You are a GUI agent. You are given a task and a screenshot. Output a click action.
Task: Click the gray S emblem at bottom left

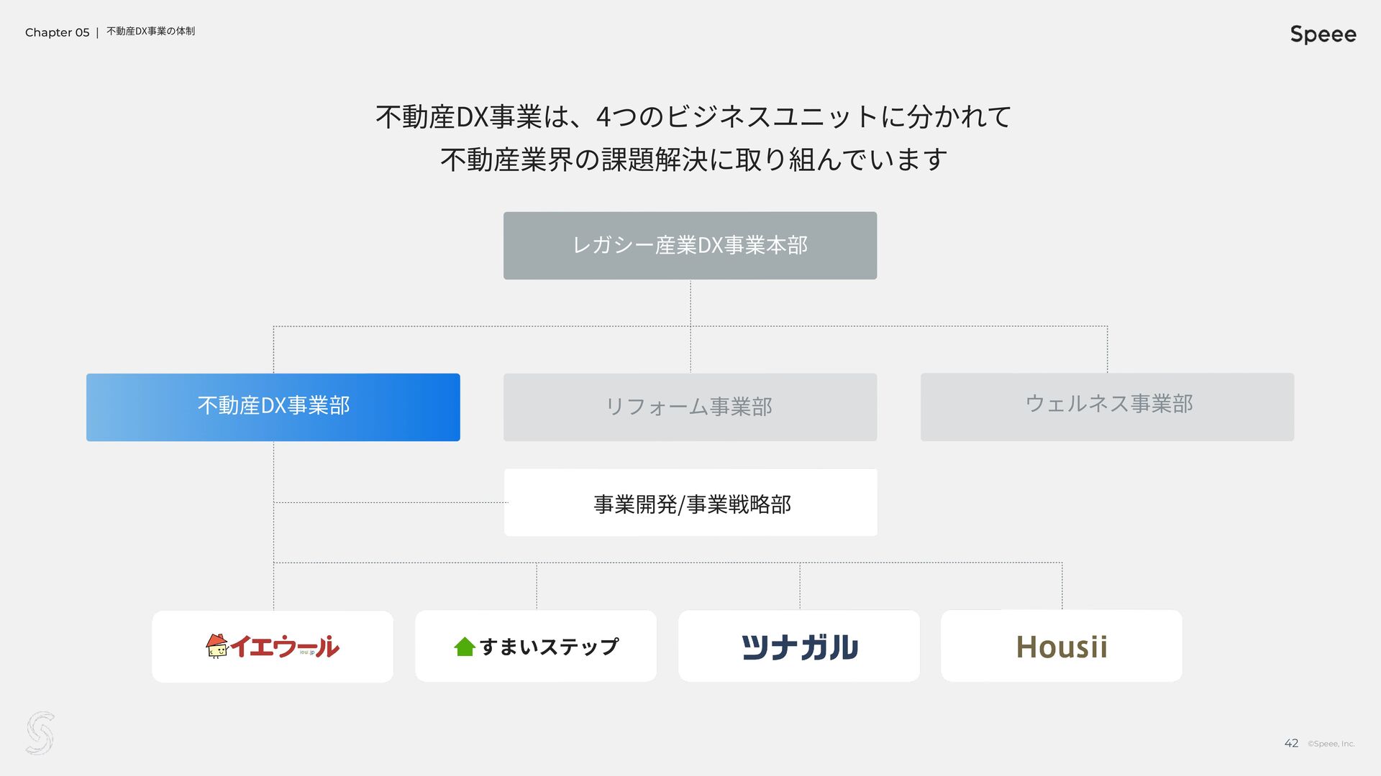pos(40,733)
